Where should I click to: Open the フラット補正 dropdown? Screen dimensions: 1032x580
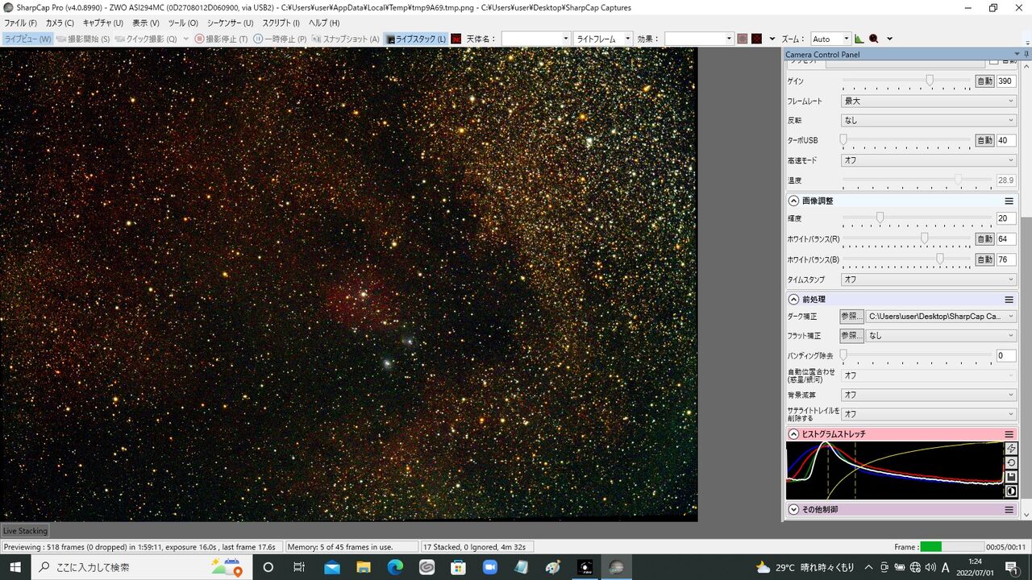942,336
